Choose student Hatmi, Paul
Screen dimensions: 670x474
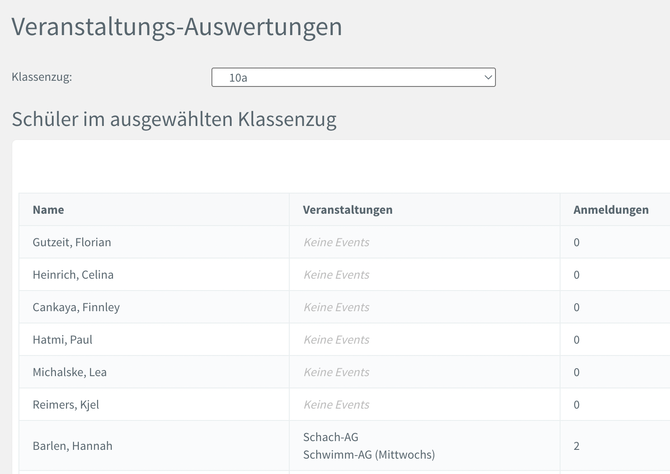click(62, 340)
